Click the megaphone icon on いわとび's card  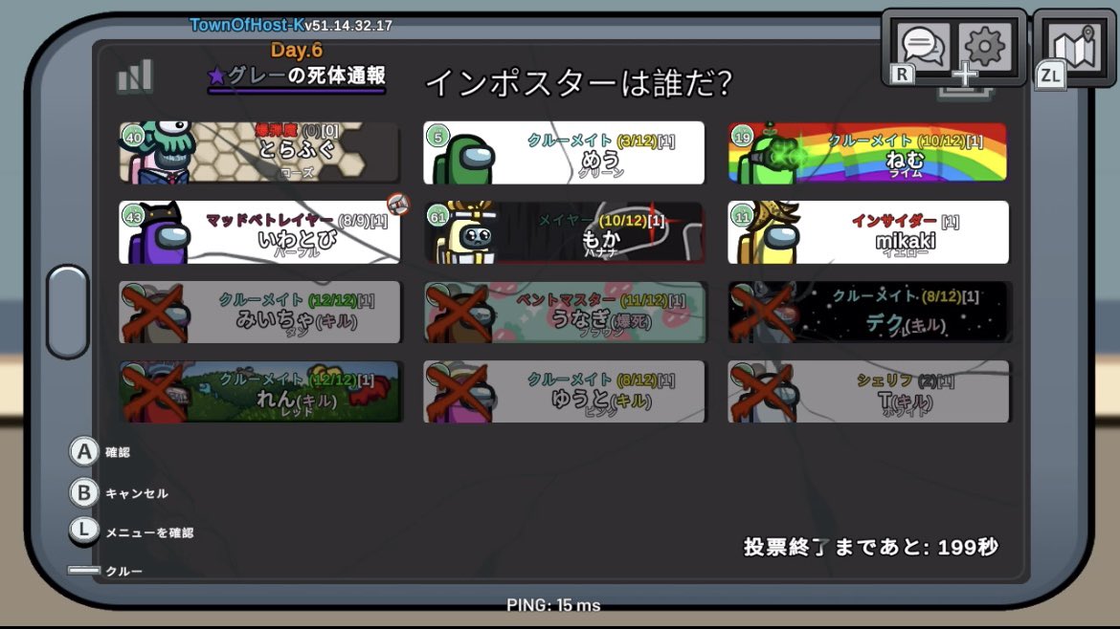click(398, 205)
